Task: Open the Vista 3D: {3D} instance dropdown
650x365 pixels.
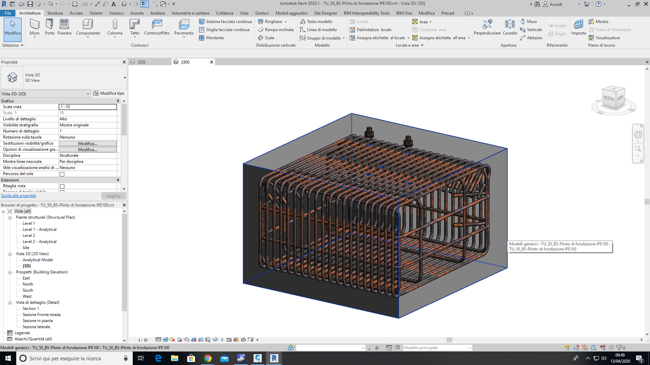Action: click(x=88, y=94)
